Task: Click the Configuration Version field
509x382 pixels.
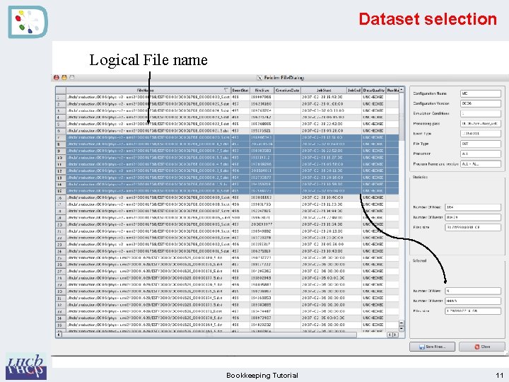Action: coord(481,103)
